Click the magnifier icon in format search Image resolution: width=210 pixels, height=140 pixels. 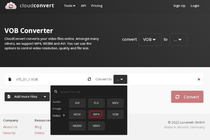click(x=56, y=92)
